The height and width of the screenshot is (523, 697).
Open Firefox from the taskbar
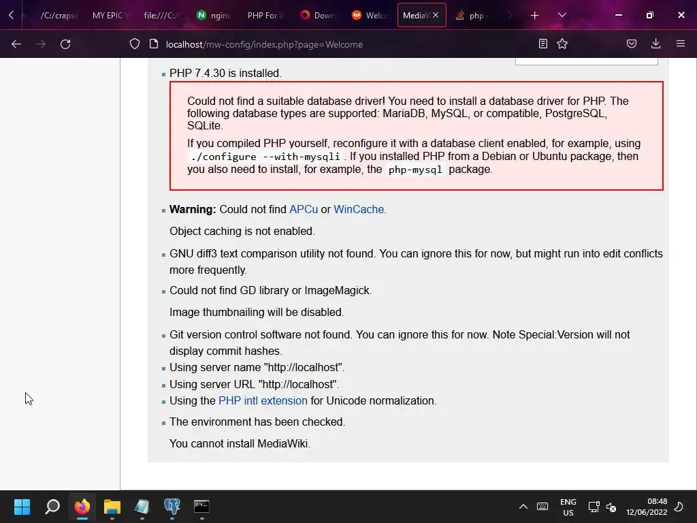[82, 507]
